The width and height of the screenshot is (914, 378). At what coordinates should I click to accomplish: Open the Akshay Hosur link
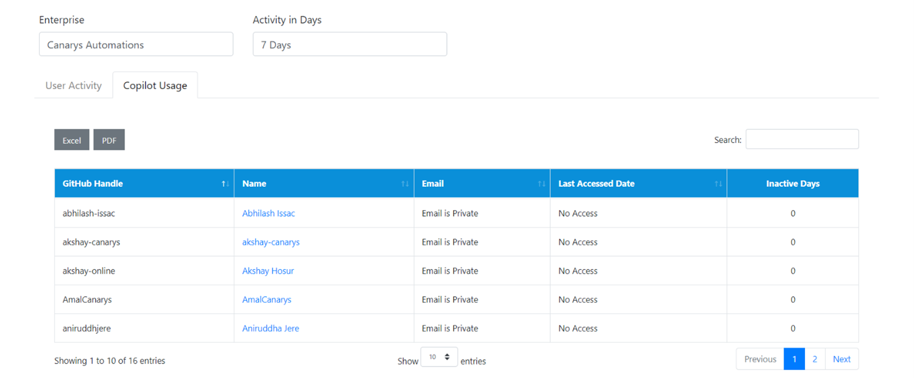(268, 271)
